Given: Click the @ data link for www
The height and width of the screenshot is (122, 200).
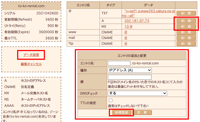Looking at the screenshot, I should click(x=126, y=32).
